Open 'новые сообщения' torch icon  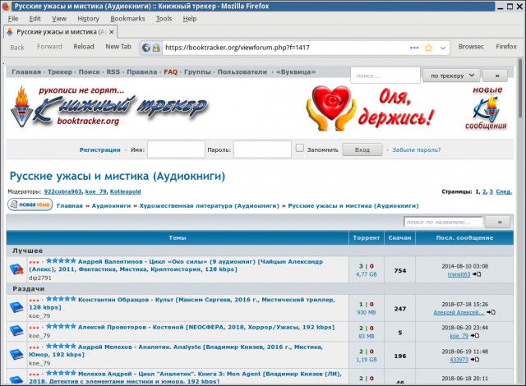click(x=486, y=108)
